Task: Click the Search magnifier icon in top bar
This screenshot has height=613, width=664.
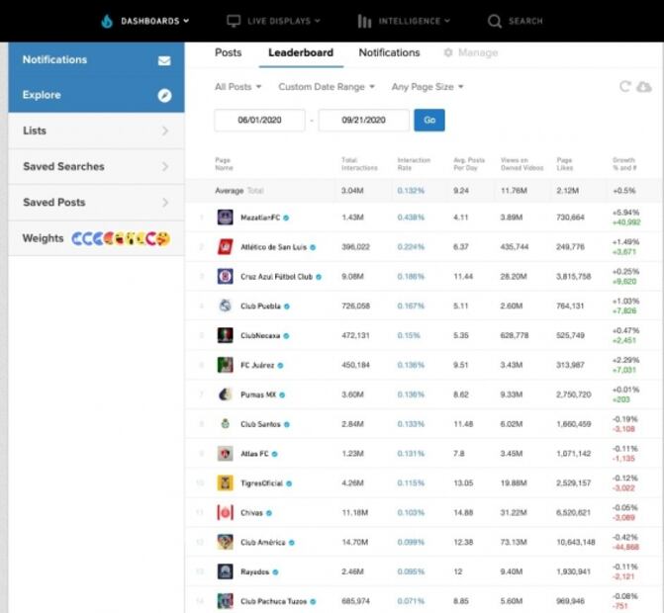Action: [495, 21]
